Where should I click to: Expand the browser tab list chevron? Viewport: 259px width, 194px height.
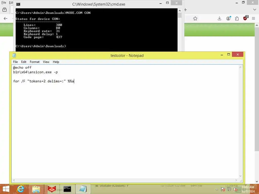tap(255, 10)
